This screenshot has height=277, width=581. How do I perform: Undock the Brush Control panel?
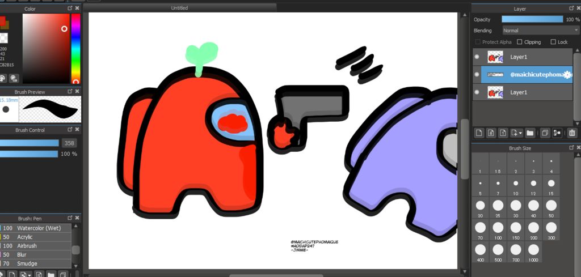pos(70,130)
